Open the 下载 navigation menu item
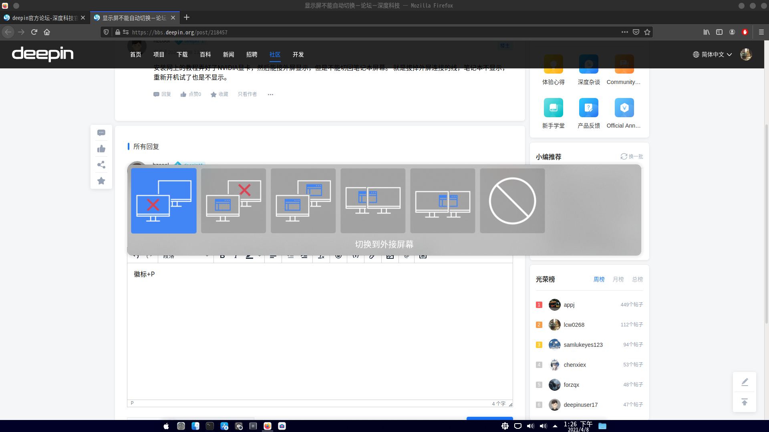769x432 pixels. (x=182, y=54)
